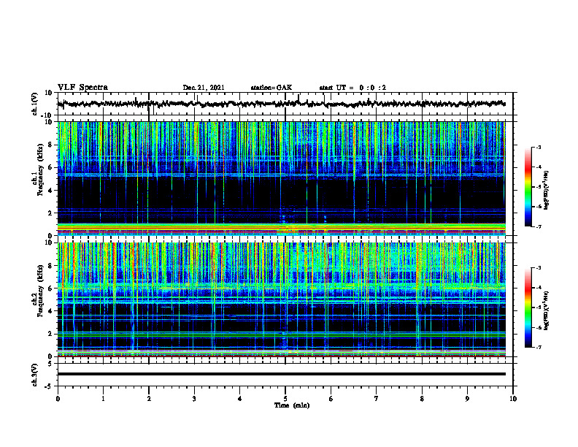This screenshot has width=578, height=447.
Task: Click the "-3" tick on ch.2 colorbar
Action: pyautogui.click(x=538, y=268)
